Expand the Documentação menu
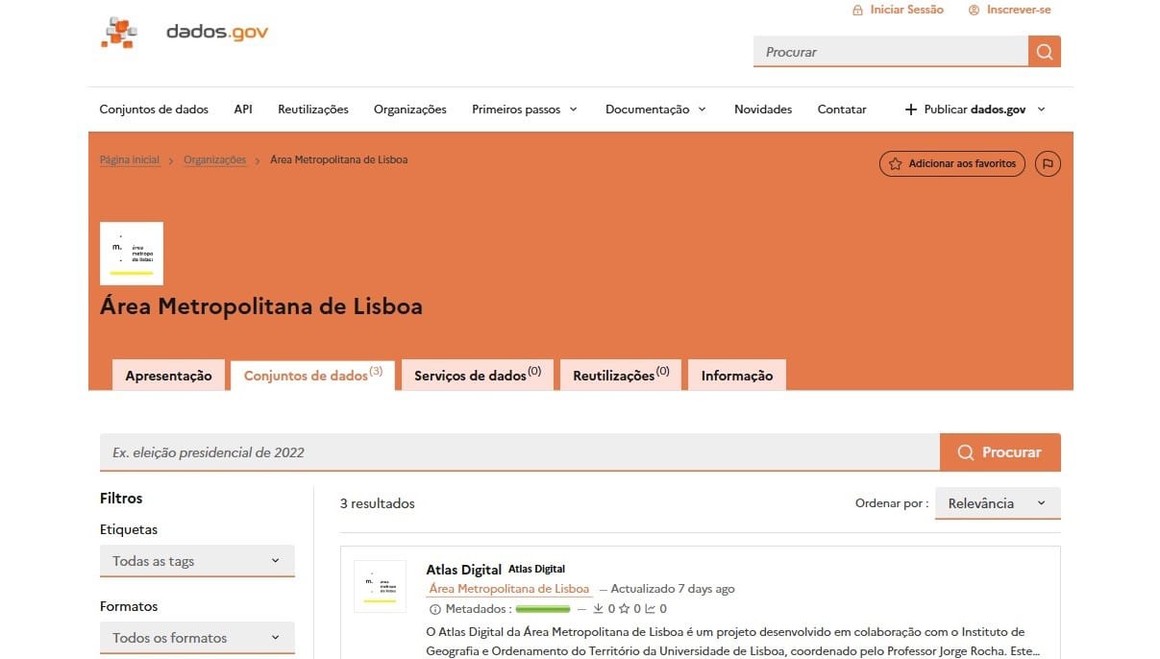Screen dimensions: 1160x659 [655, 110]
